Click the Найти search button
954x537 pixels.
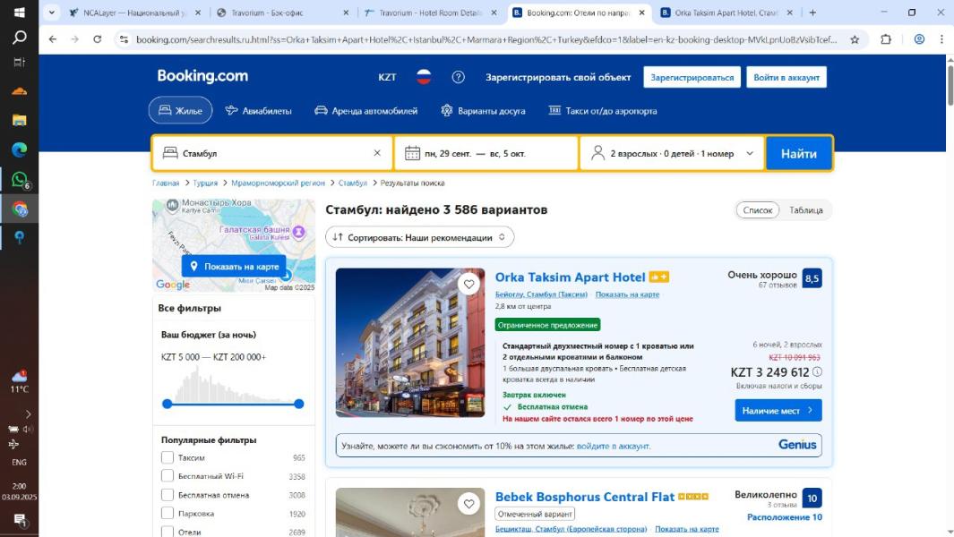(798, 153)
